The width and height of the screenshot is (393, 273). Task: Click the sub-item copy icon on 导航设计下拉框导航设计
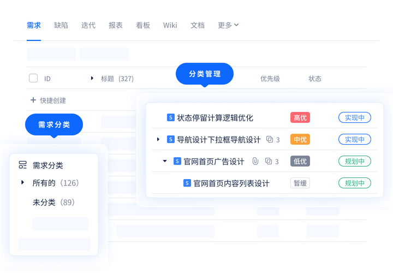pos(270,139)
